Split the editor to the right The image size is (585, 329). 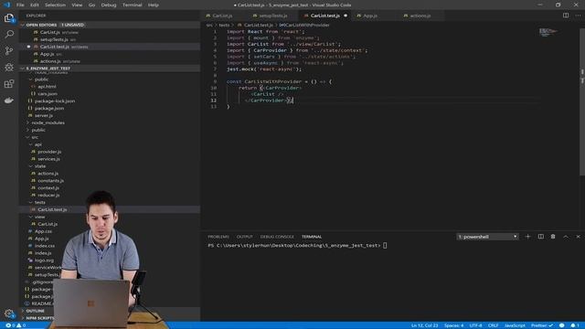(x=566, y=16)
